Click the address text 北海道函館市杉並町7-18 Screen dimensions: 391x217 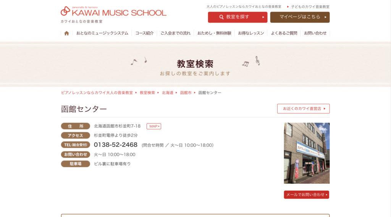(117, 126)
